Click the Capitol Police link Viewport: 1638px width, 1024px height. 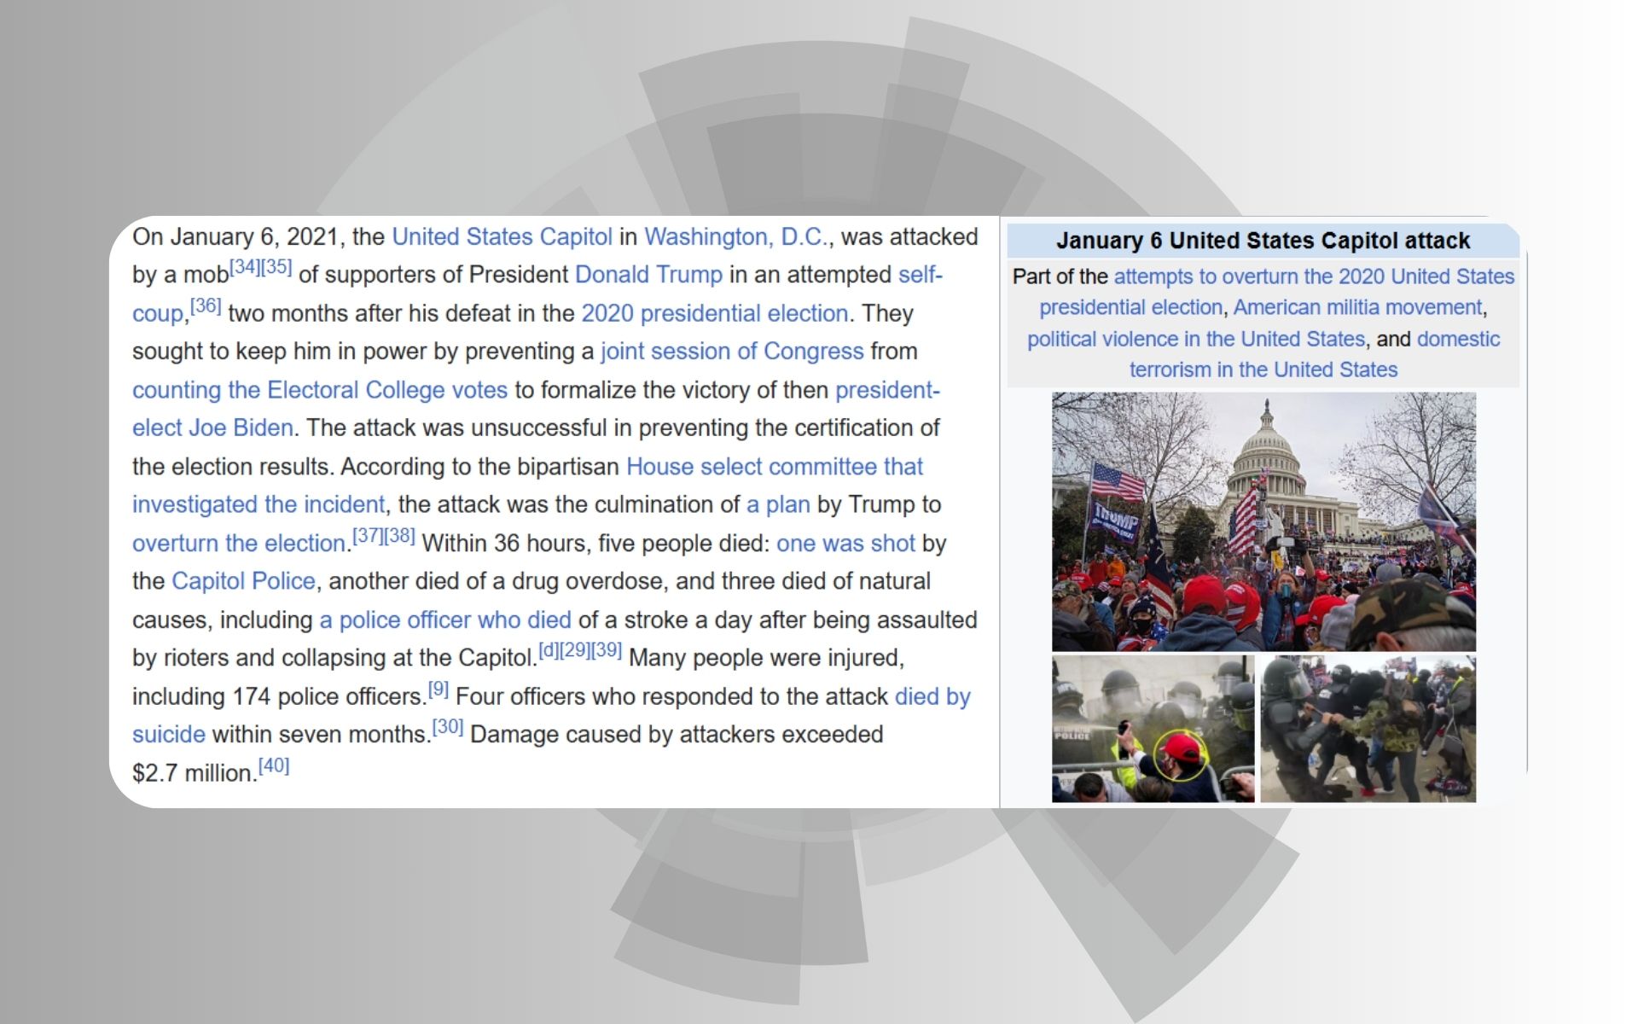pyautogui.click(x=243, y=581)
